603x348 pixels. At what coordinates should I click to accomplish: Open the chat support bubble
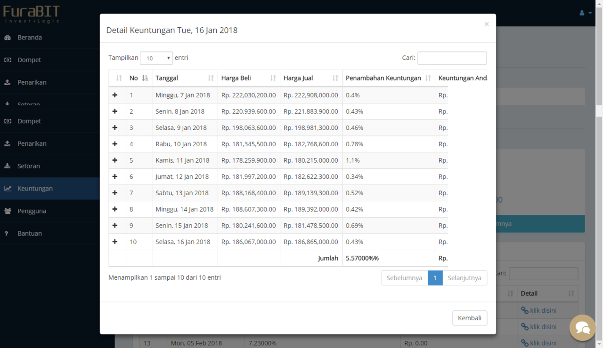[583, 328]
